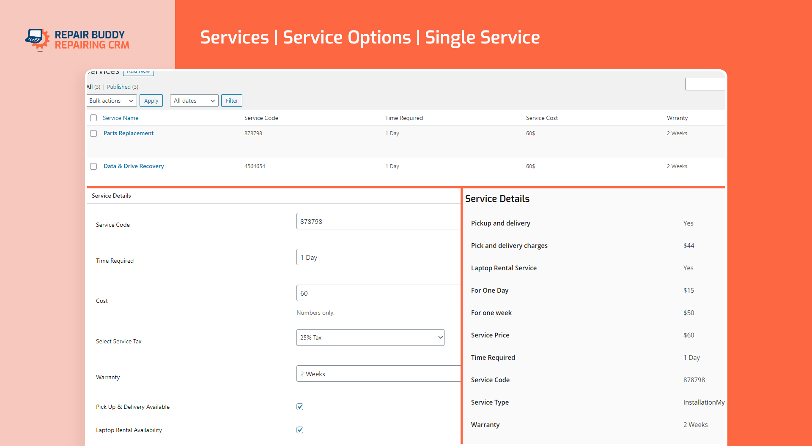
Task: Click the Cost input field
Action: [x=379, y=293]
